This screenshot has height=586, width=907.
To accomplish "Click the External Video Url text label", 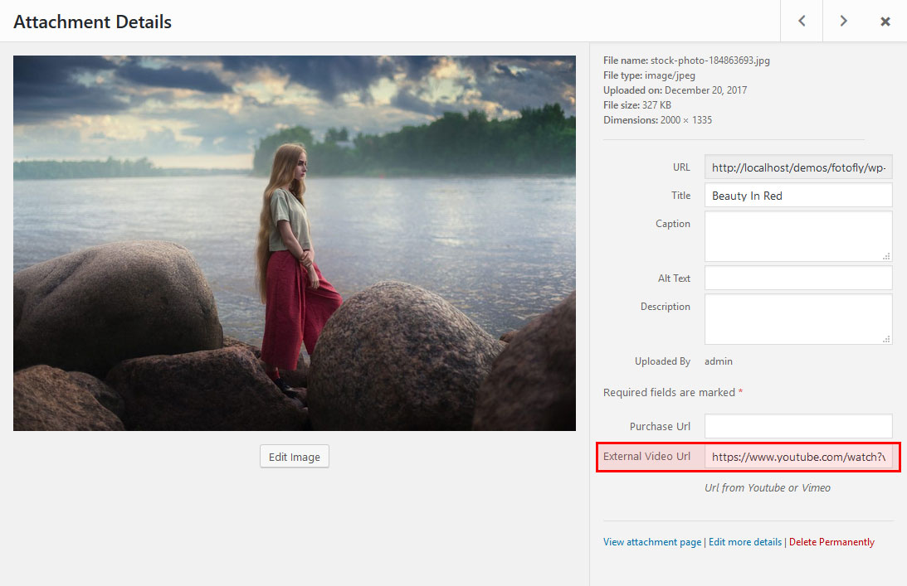I will tap(646, 457).
